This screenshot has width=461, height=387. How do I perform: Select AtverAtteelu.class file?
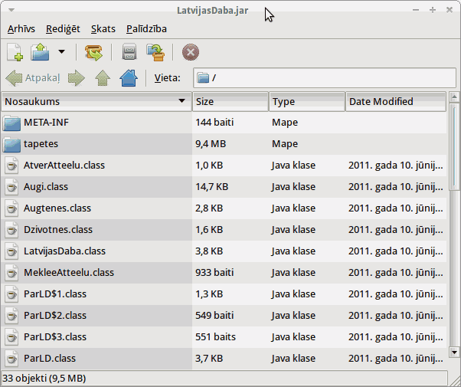coord(224,166)
